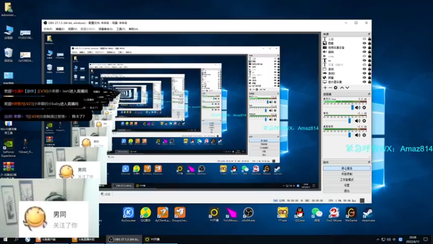This screenshot has width=433, height=244.
Task: Open the 编辑(E) menu
Action: (x=60, y=29)
